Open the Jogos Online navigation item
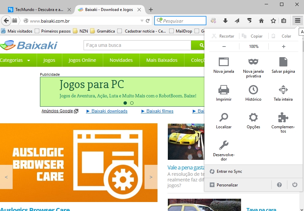Image resolution: width=304 pixels, height=211 pixels. pyautogui.click(x=82, y=60)
